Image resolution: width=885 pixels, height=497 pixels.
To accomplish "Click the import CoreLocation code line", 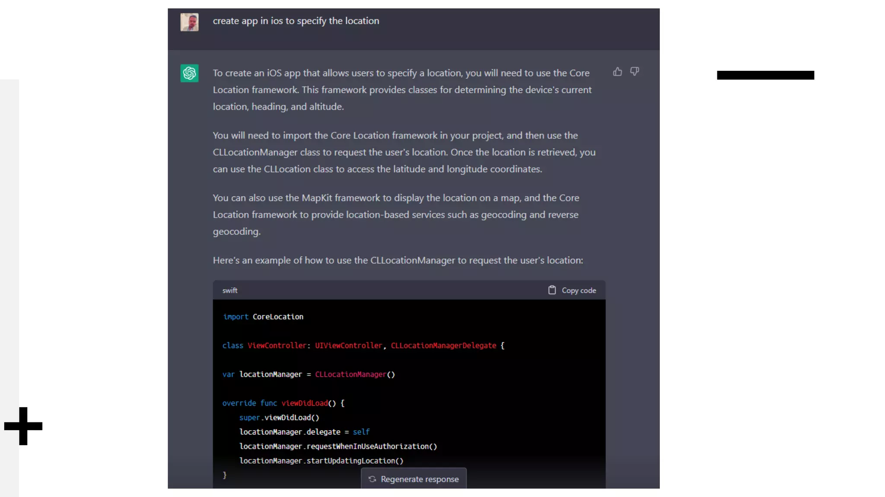I will point(263,317).
